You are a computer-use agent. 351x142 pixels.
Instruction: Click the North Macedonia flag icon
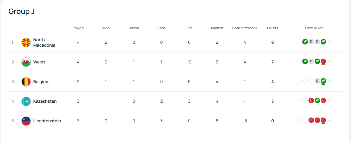(x=26, y=42)
